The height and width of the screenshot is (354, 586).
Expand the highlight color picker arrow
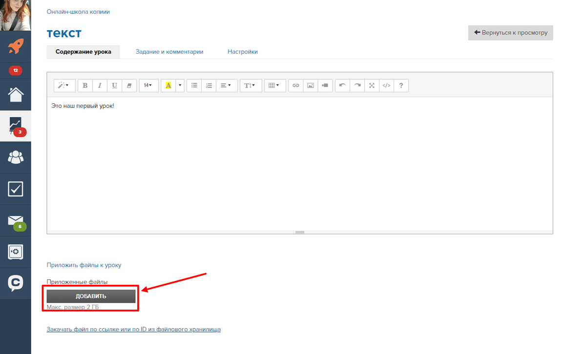click(x=180, y=85)
